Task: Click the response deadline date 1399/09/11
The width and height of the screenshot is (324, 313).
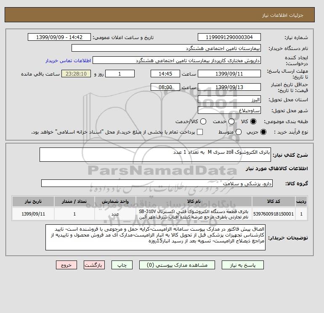Action: pos(229,74)
